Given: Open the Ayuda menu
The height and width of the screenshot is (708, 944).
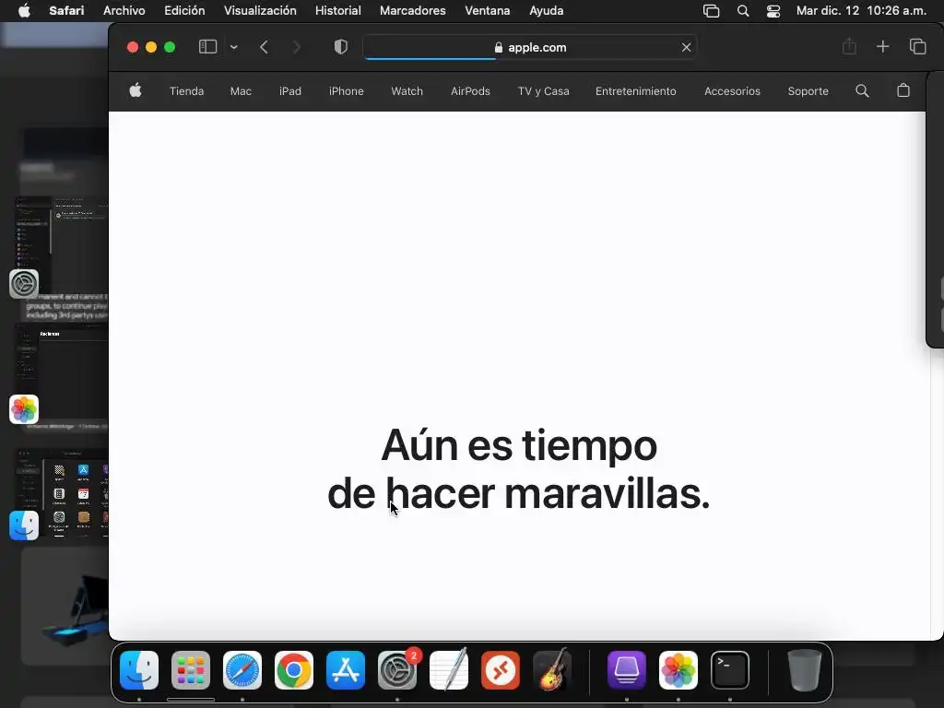Looking at the screenshot, I should 546,10.
